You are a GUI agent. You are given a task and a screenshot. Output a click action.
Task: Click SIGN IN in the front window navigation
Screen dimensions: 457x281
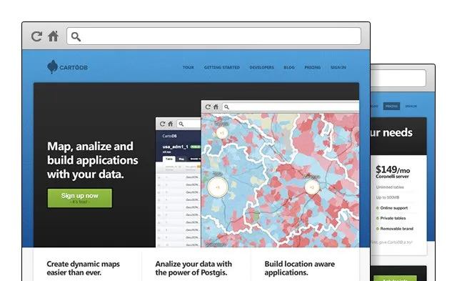[x=338, y=67]
